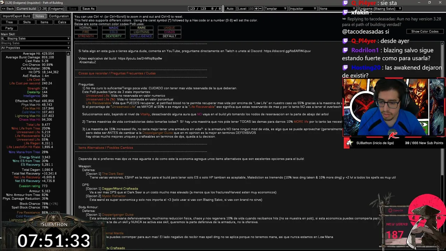Click the youtu.be video URL in notes
Viewport: 446px width, 251px height.
140,59
